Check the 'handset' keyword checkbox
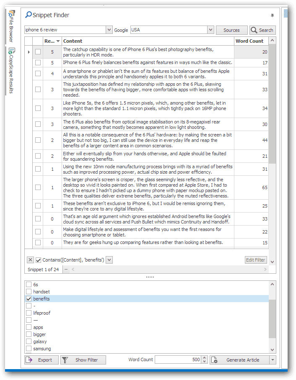The width and height of the screenshot is (296, 380). [x=29, y=292]
